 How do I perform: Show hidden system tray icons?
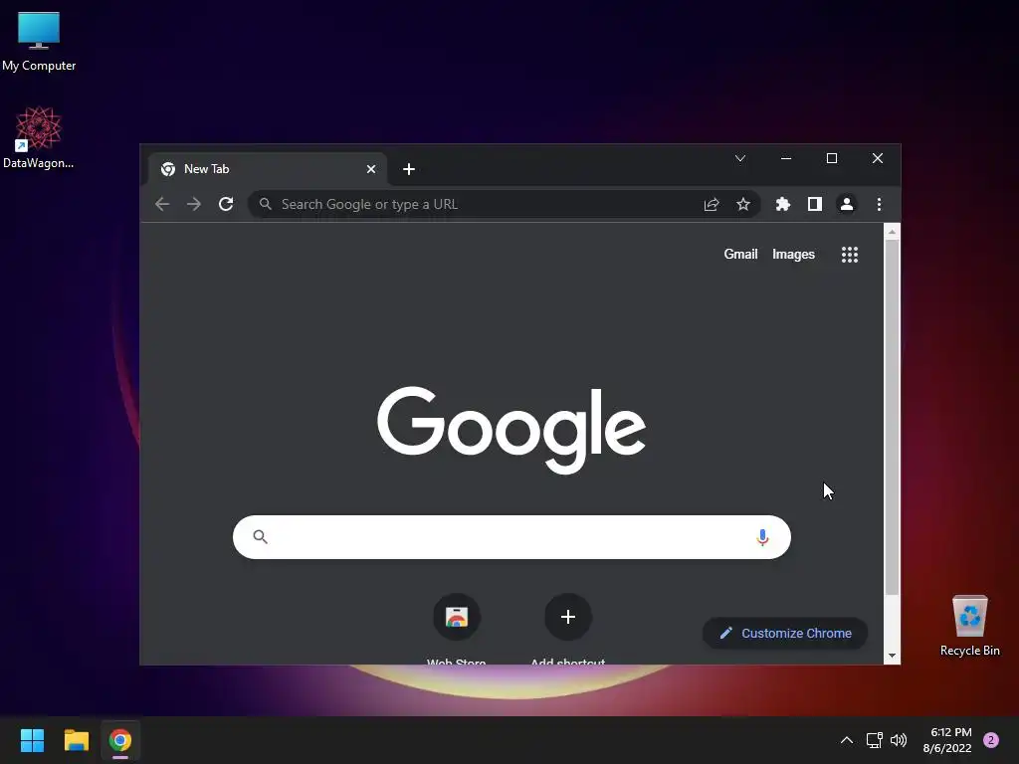pyautogui.click(x=847, y=740)
